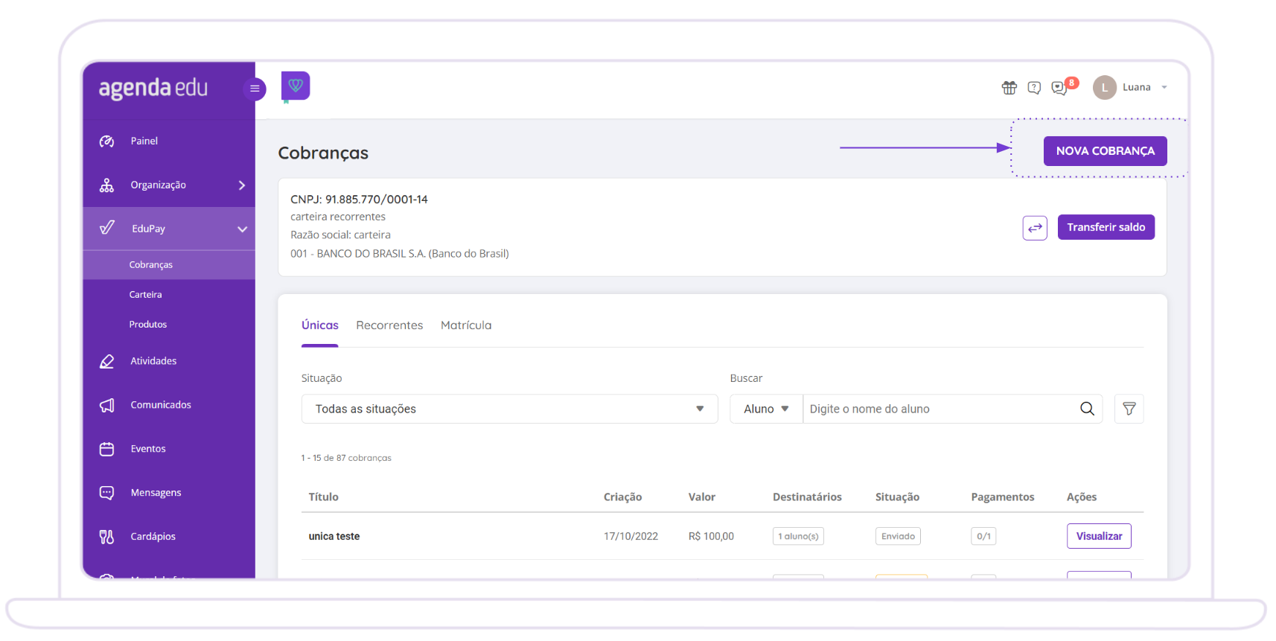Screen dimensions: 1276x641
Task: Click the Destinatários column header
Action: coord(807,497)
